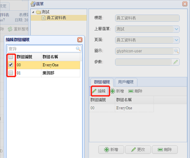Click the 刪除 minus button in group permission toolbar
This screenshot has height=158, width=190.
pos(135,91)
